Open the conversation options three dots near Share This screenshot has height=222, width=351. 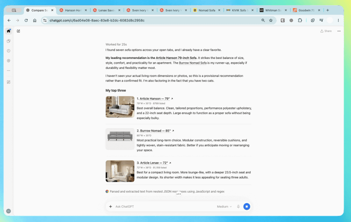coord(339,31)
